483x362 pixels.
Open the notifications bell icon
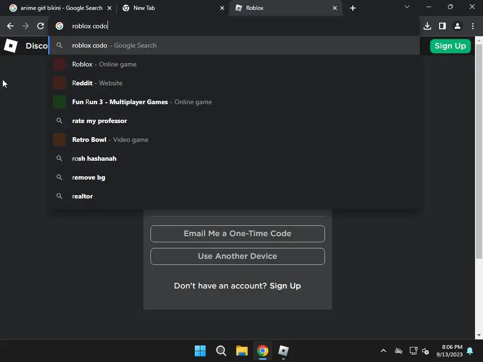coord(470,351)
